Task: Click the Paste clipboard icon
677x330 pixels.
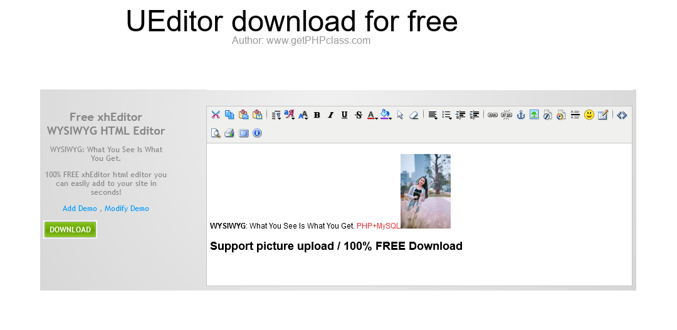Action: point(243,115)
